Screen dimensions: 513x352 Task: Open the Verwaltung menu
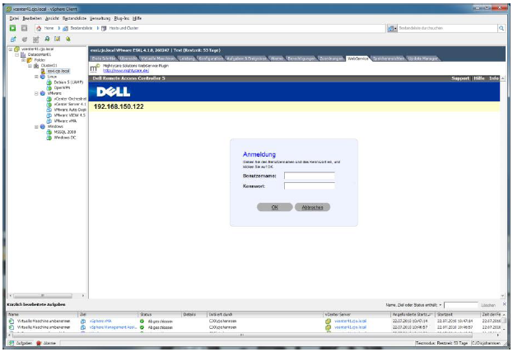point(100,19)
